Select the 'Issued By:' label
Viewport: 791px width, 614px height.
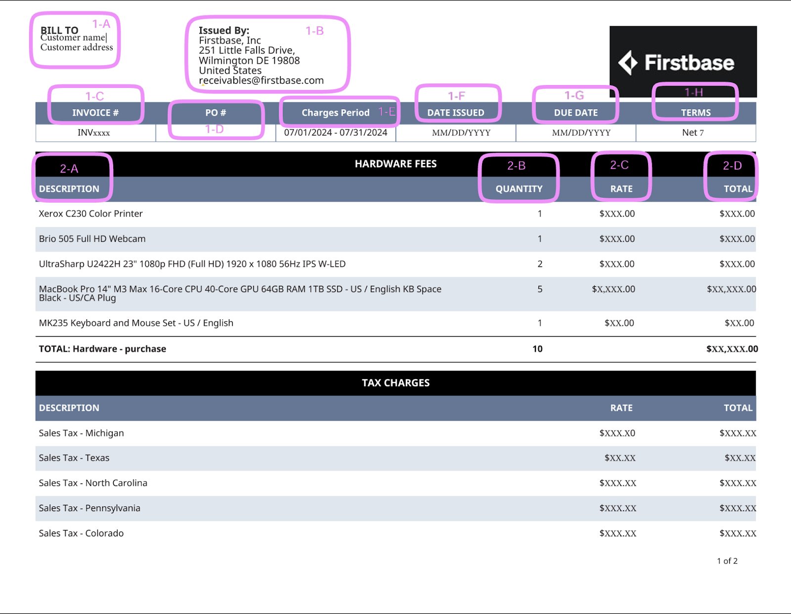point(224,30)
